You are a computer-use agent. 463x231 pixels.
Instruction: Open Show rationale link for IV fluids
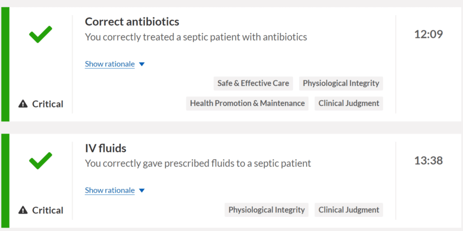coord(110,190)
